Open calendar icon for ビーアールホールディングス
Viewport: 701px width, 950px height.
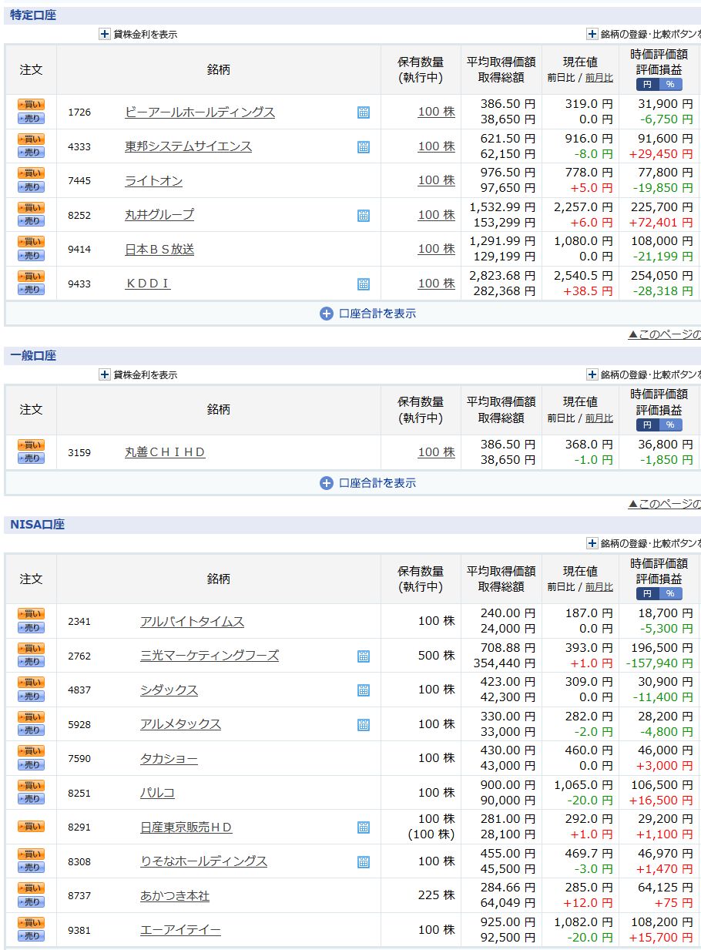click(364, 112)
